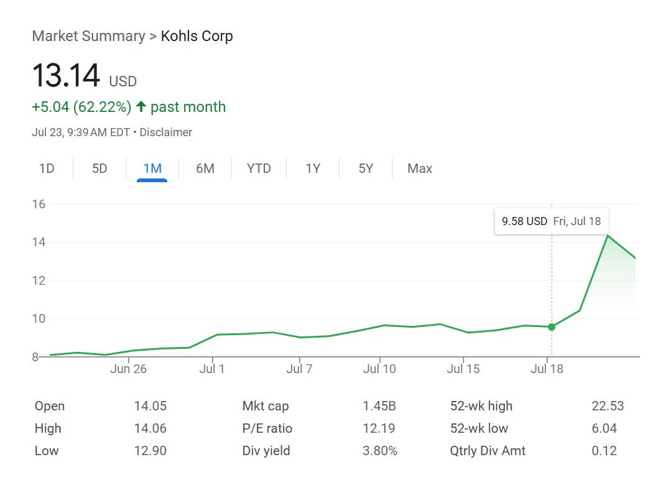Click the Qtrly Div Amt label
The image size is (671, 480).
pyautogui.click(x=488, y=451)
